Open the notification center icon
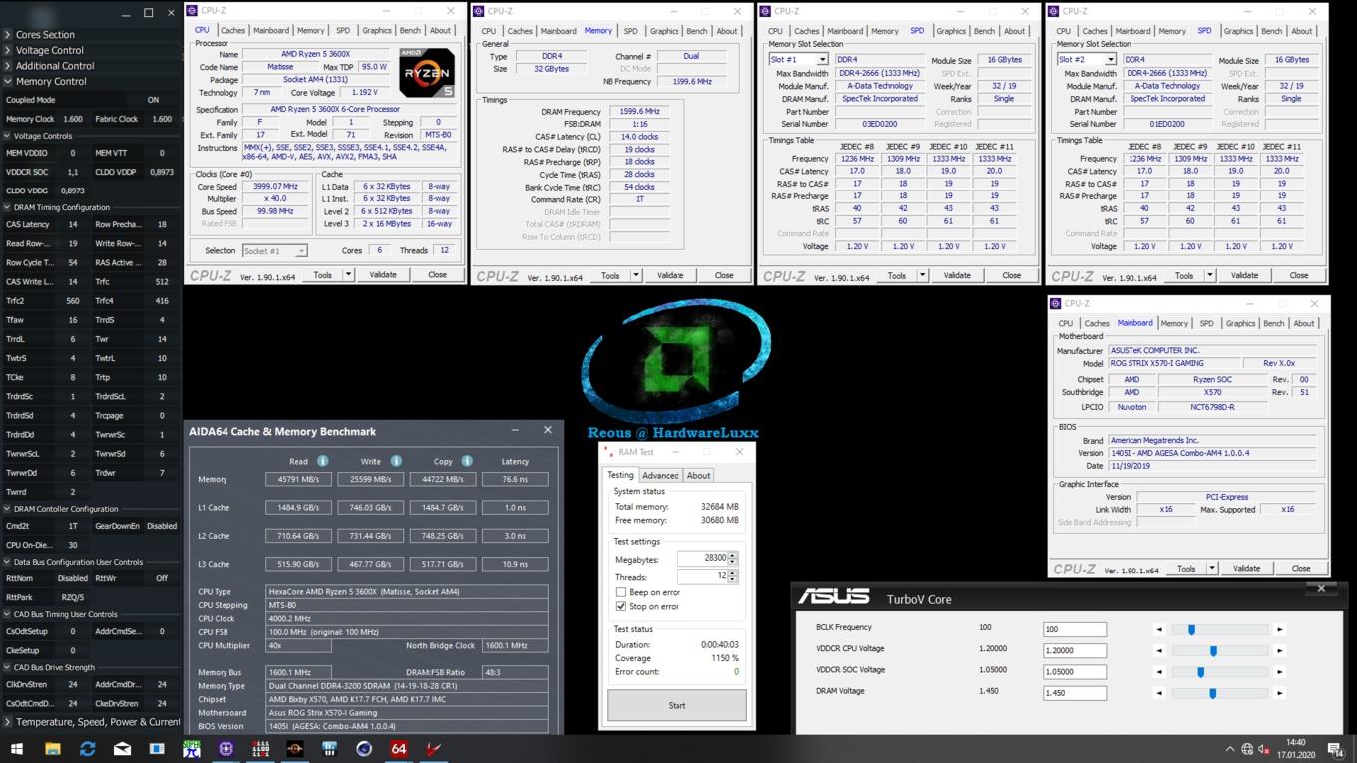 pyautogui.click(x=1336, y=749)
